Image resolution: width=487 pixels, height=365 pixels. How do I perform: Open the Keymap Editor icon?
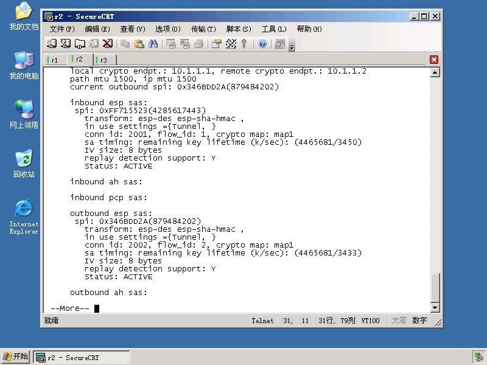pos(231,44)
